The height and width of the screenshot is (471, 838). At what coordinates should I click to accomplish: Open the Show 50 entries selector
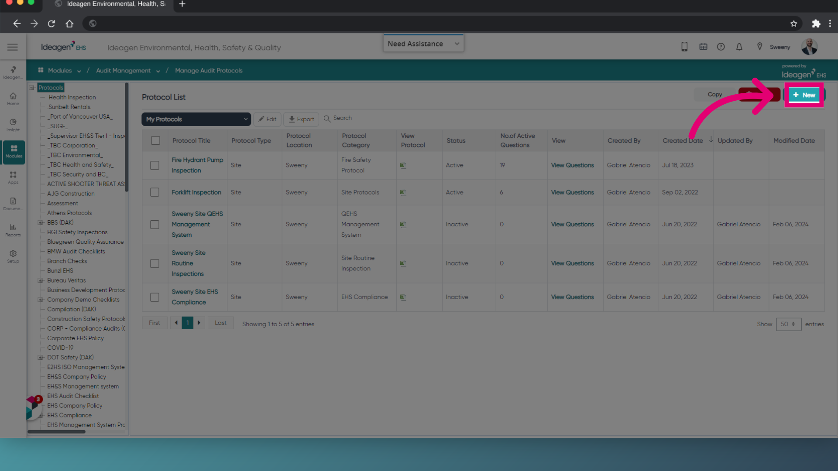(788, 324)
